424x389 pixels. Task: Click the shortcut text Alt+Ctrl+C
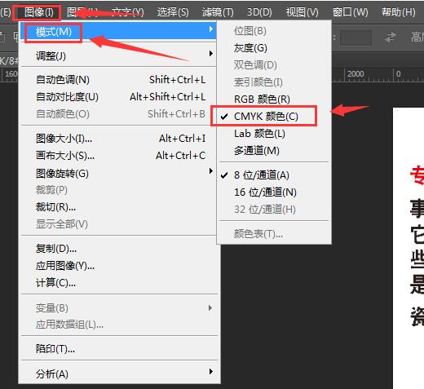click(181, 156)
